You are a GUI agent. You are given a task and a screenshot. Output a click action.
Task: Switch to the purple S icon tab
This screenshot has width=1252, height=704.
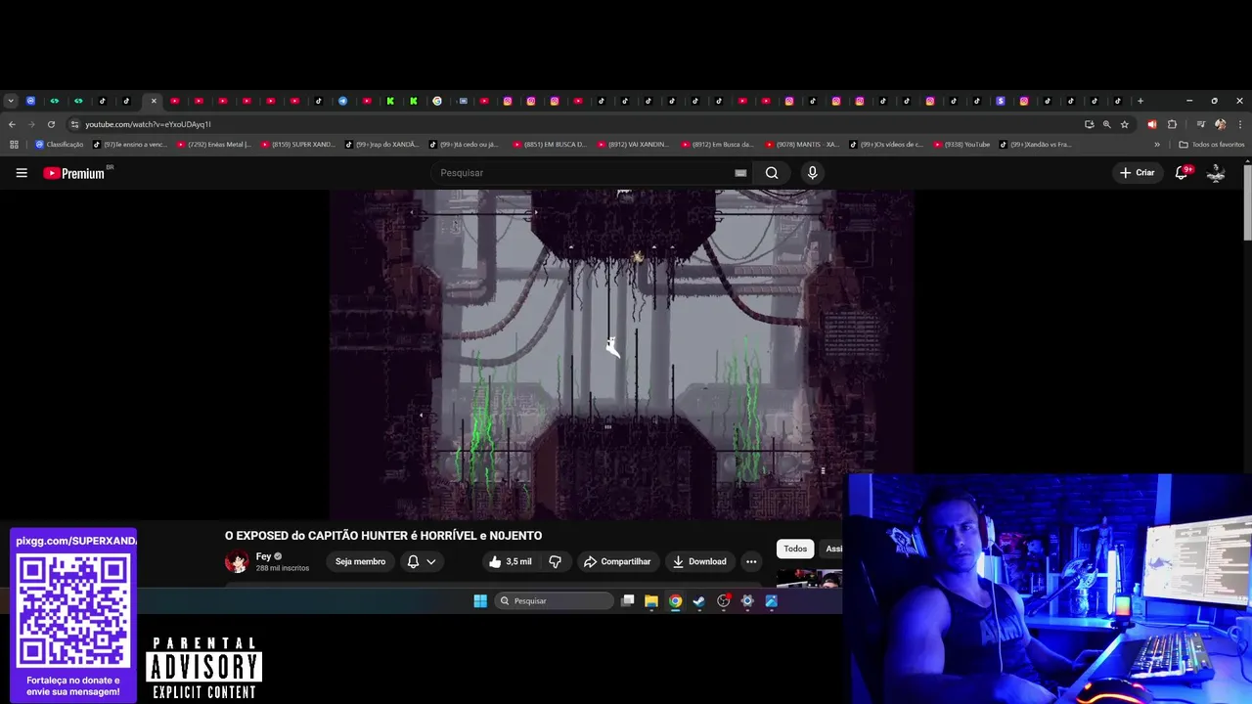pos(1001,101)
